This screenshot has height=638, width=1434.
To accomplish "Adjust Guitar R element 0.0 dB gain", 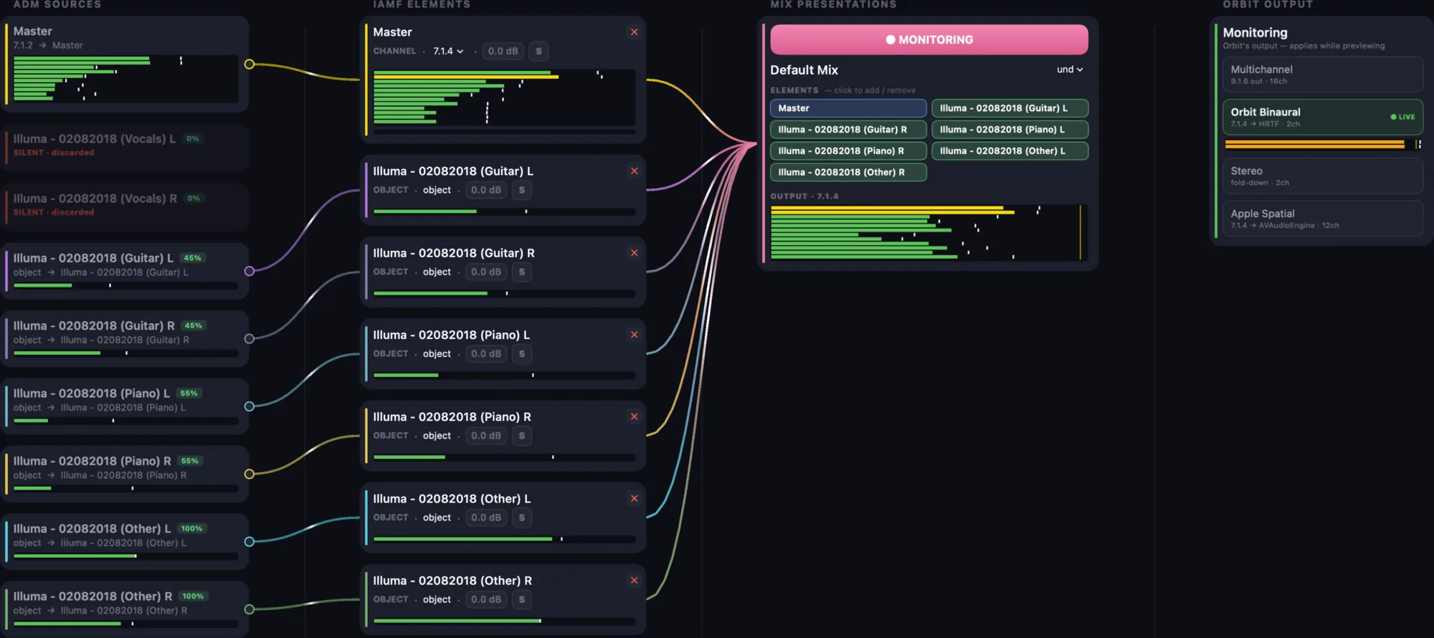I will coord(485,272).
